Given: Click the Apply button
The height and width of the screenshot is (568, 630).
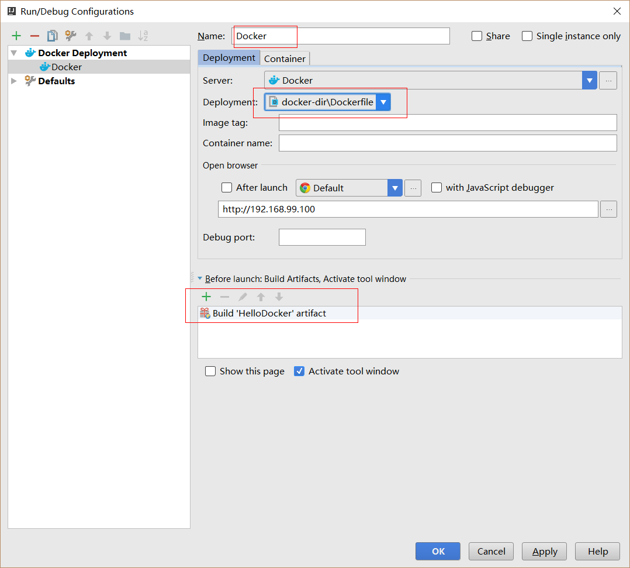Looking at the screenshot, I should [545, 551].
